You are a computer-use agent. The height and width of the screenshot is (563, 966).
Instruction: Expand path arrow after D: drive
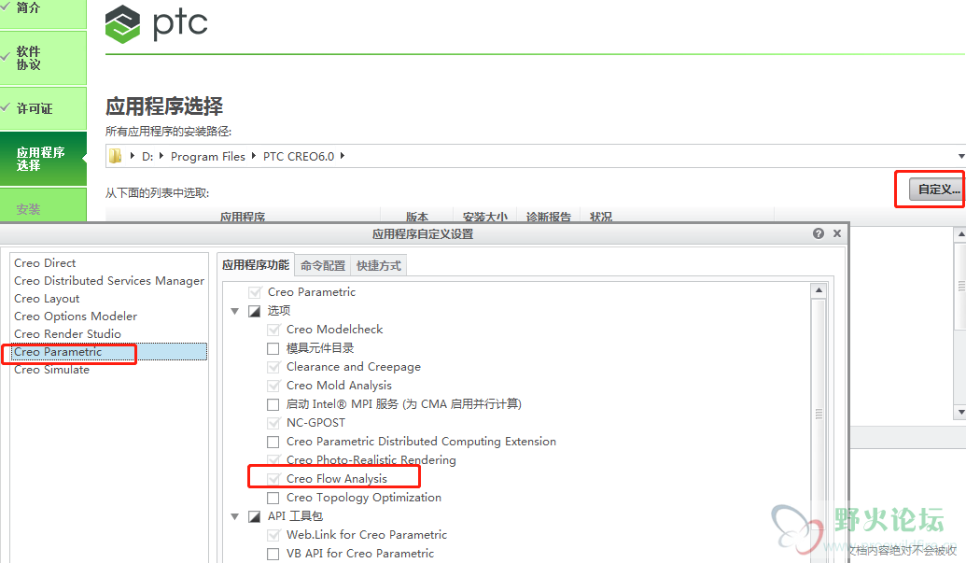pos(161,156)
